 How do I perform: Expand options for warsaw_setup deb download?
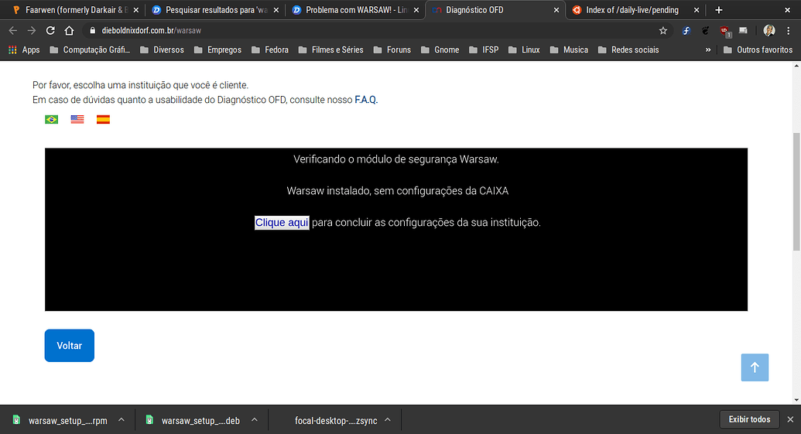pyautogui.click(x=255, y=420)
